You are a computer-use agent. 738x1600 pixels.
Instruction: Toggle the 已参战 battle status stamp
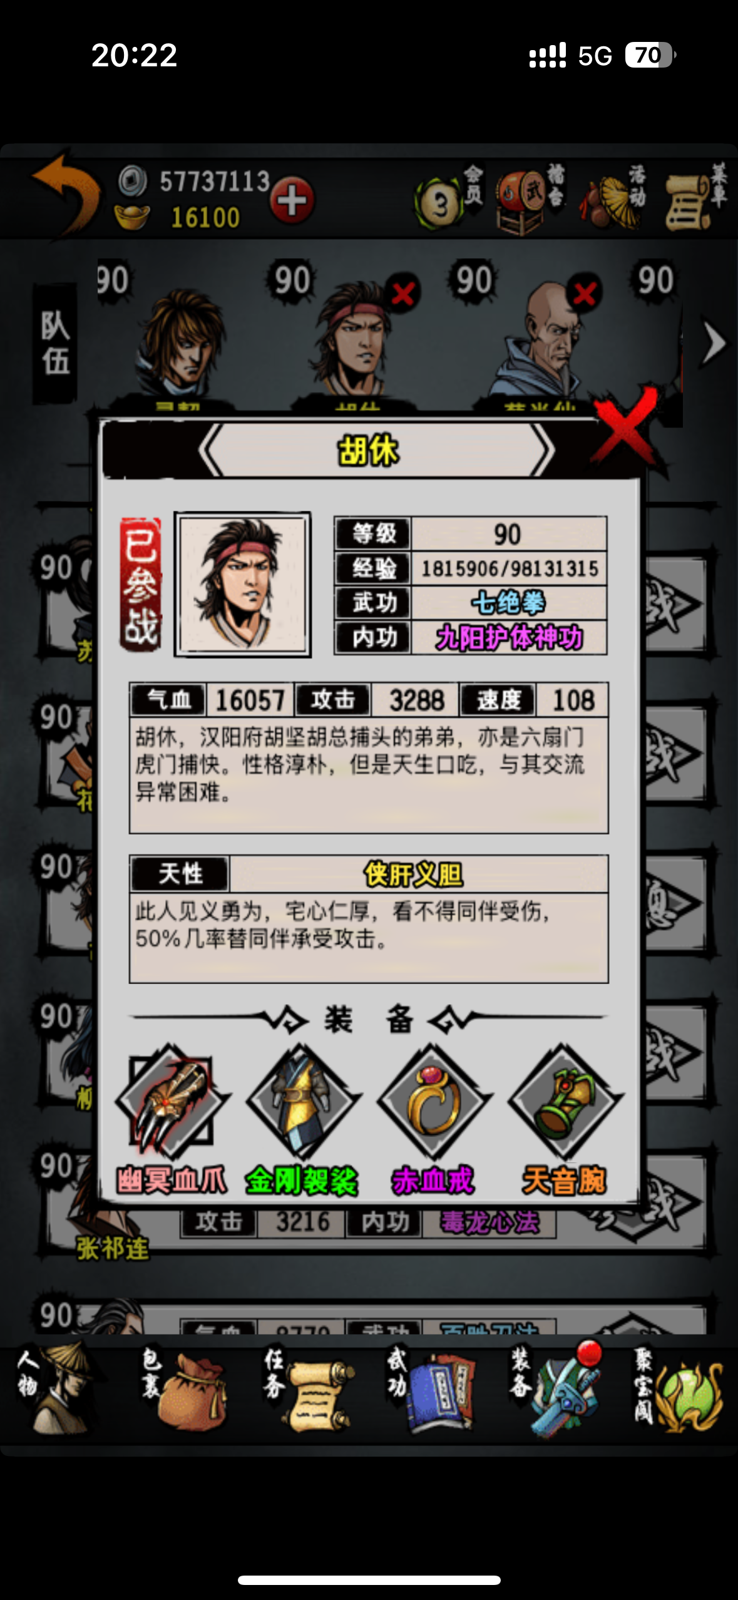pyautogui.click(x=141, y=585)
